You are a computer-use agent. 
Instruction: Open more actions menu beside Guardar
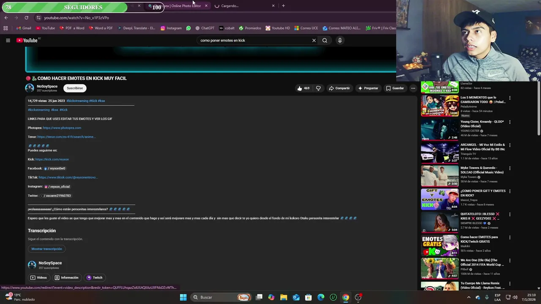pyautogui.click(x=413, y=88)
